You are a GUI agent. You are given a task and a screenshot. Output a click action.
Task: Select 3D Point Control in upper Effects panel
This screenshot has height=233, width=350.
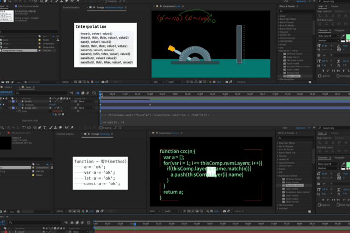(295, 54)
